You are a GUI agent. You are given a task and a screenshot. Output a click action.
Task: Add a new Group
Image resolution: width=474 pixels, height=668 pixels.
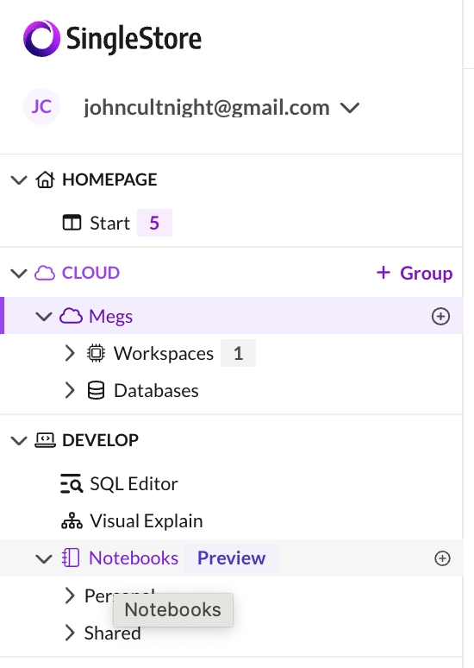415,273
